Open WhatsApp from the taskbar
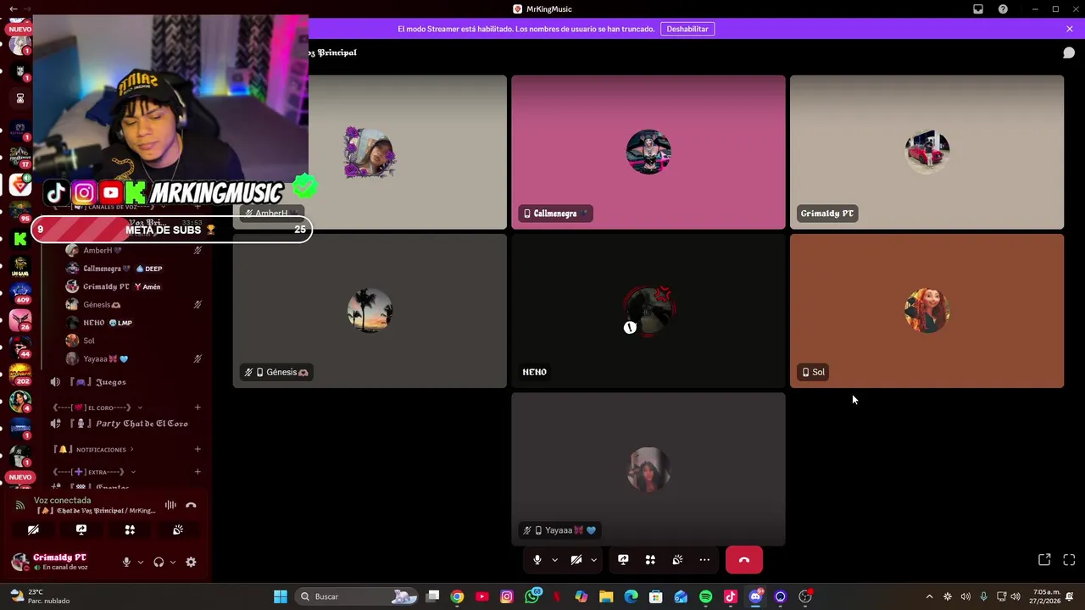Image resolution: width=1085 pixels, height=610 pixels. (x=531, y=596)
